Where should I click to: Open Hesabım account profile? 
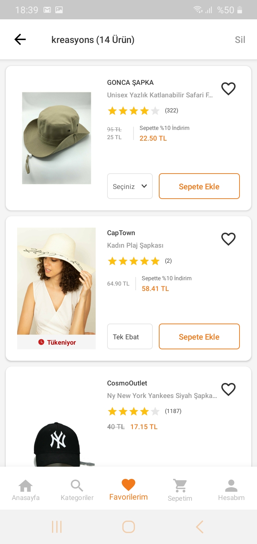click(231, 490)
